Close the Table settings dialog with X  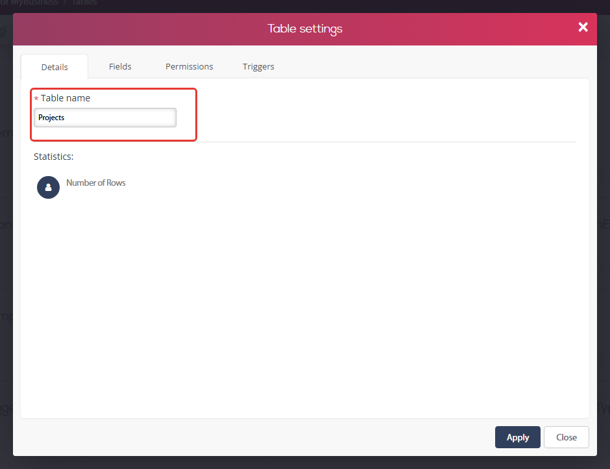click(x=583, y=27)
